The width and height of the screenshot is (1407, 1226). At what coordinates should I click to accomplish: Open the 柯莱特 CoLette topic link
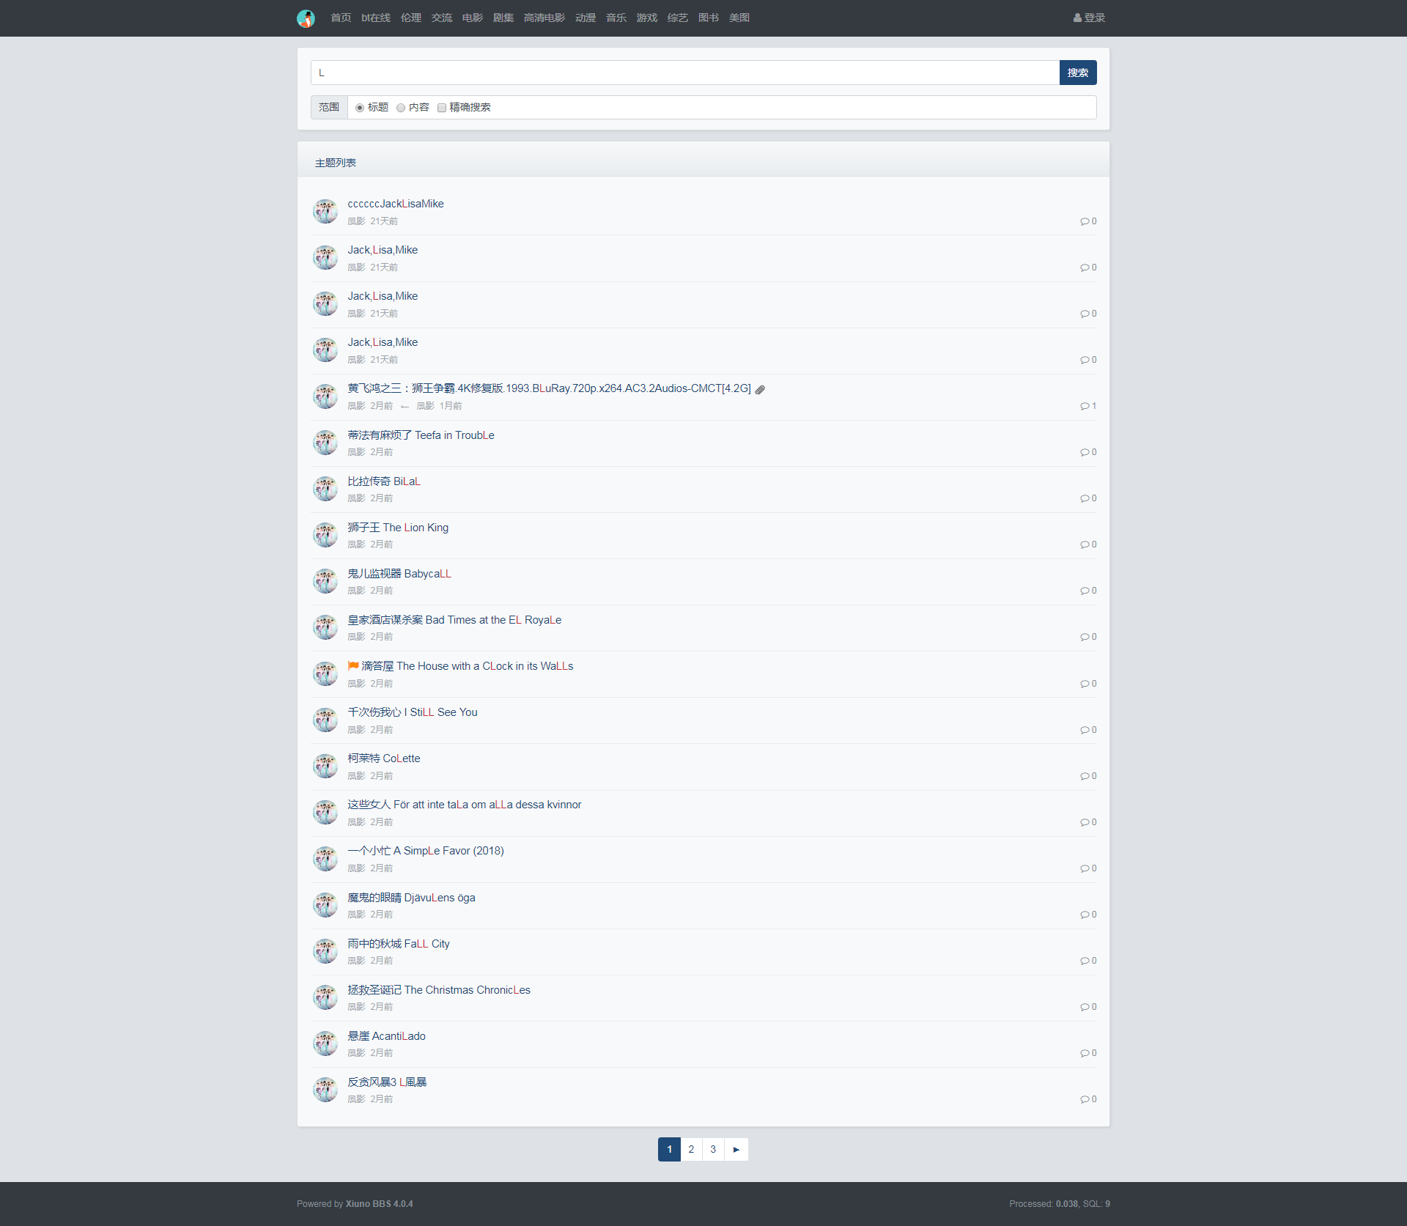[383, 758]
